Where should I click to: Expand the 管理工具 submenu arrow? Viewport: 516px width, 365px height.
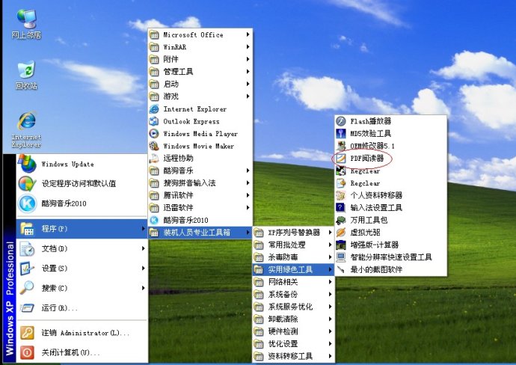click(x=248, y=72)
